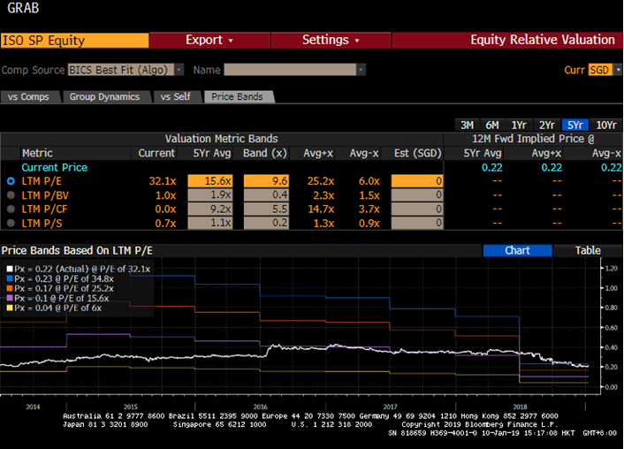Edit the LTM P/CF 5Yr Avg 9.2x field
Image resolution: width=624 pixels, height=449 pixels.
(210, 209)
